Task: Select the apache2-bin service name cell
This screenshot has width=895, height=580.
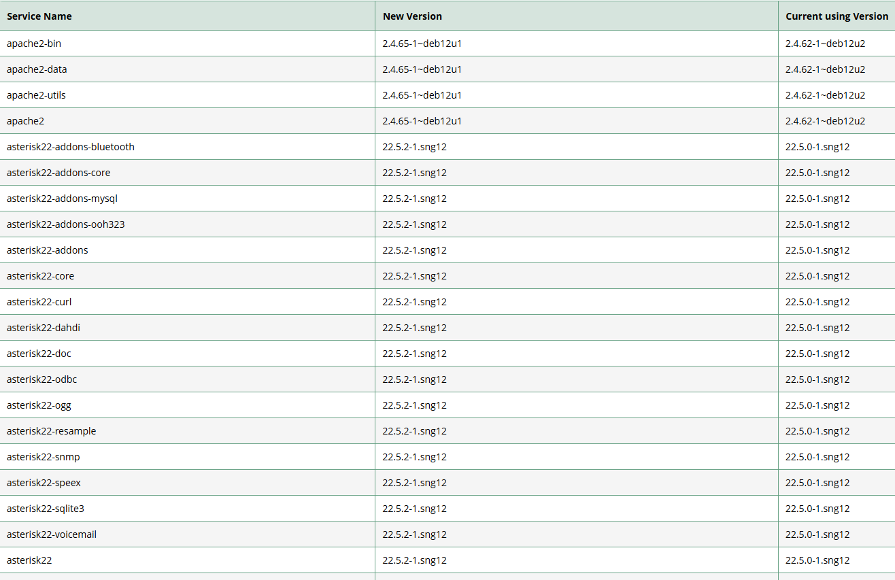Action: tap(35, 44)
